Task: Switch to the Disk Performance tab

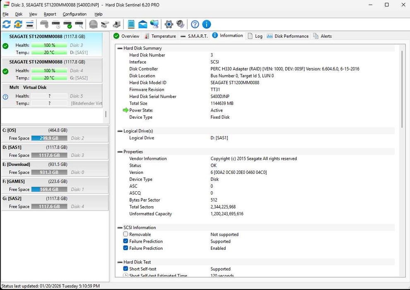Action: 288,36
